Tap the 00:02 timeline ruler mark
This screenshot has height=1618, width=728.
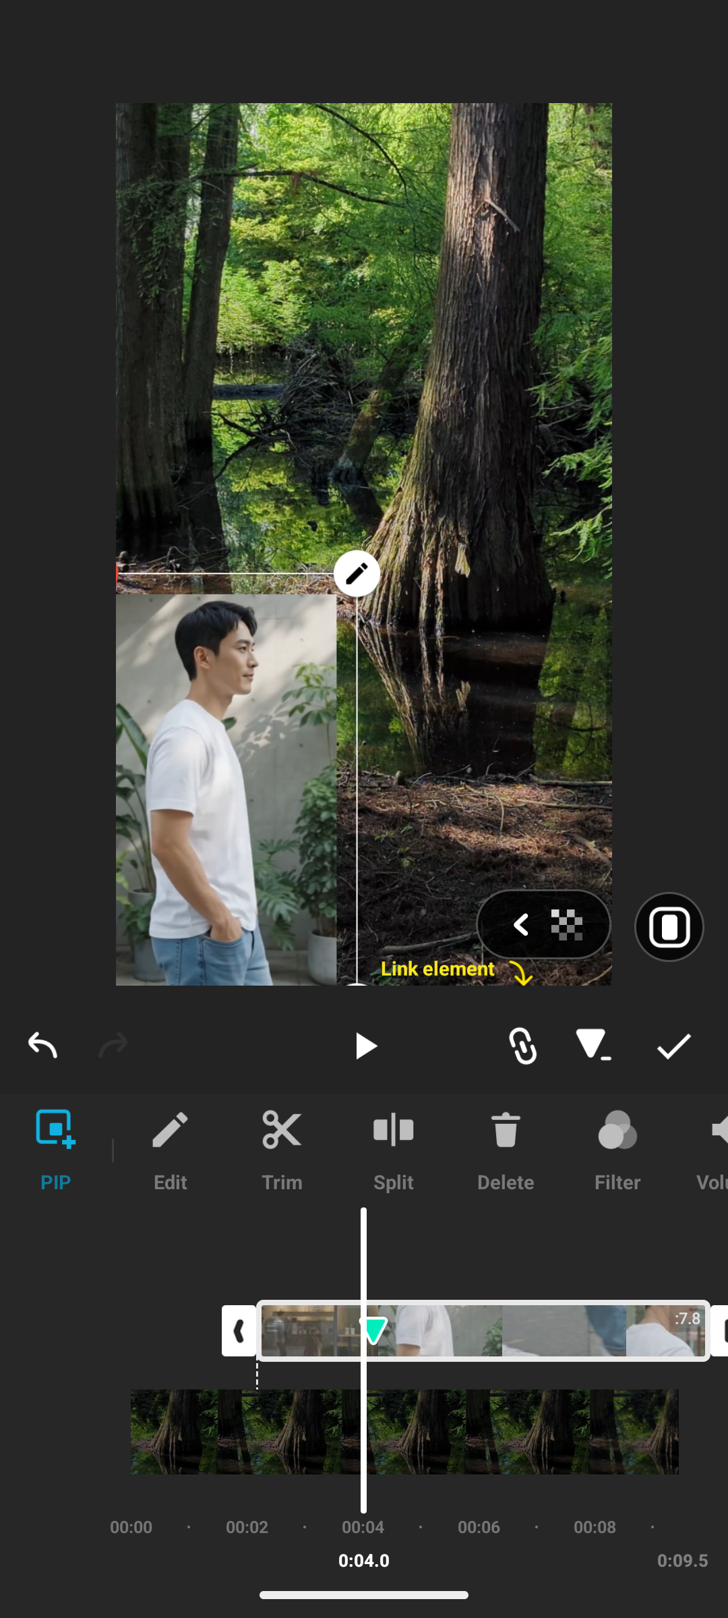coord(247,1527)
